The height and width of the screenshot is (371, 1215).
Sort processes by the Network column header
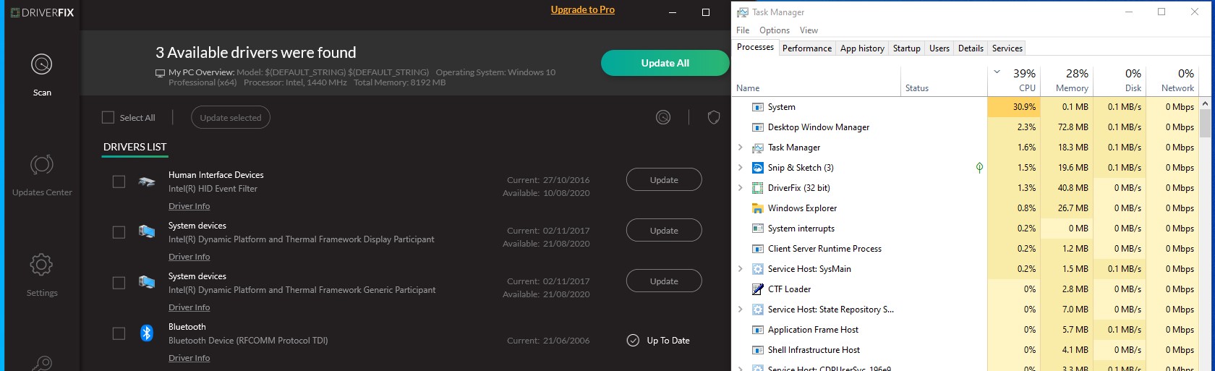1172,80
